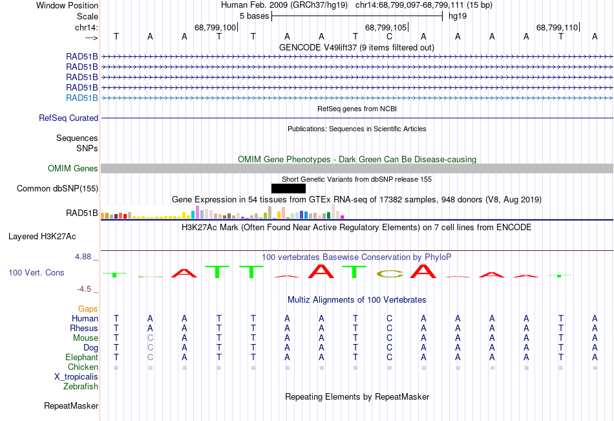Click the hg19 label beside the scale bar
Screen dimensions: 614x421
coord(458,16)
